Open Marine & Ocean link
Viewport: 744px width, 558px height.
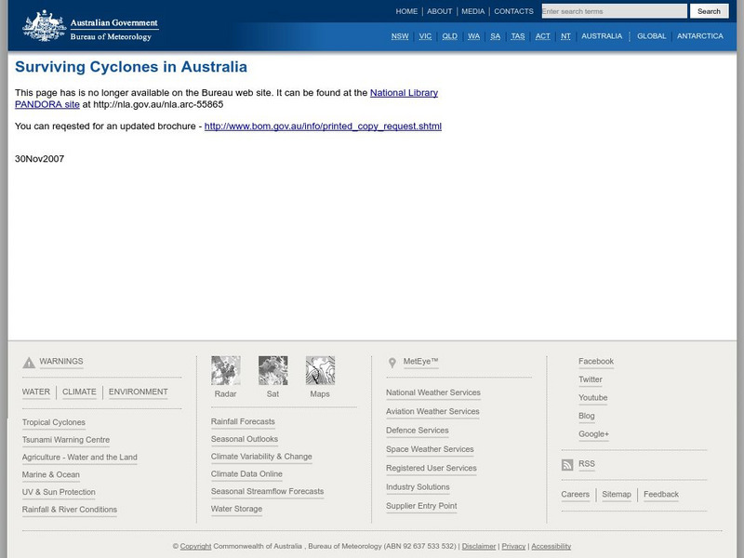point(51,475)
